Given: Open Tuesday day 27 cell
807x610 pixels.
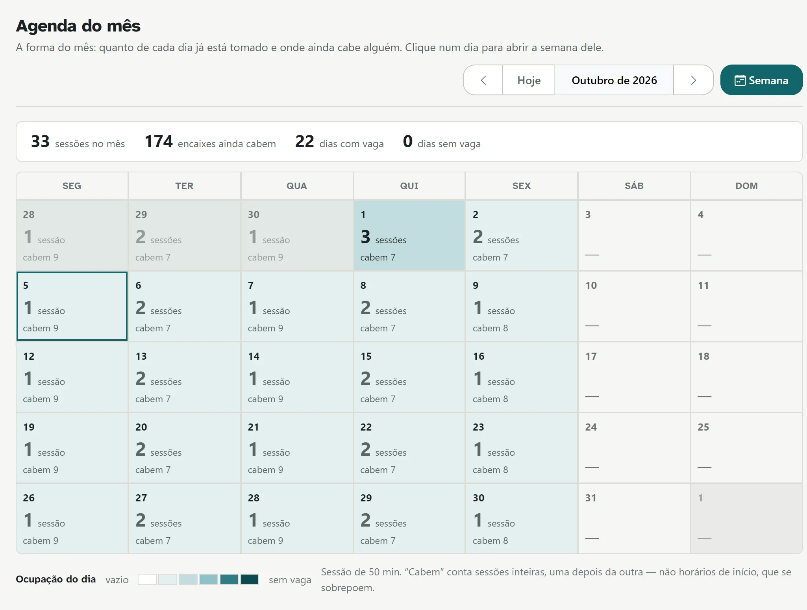Looking at the screenshot, I should [x=184, y=519].
